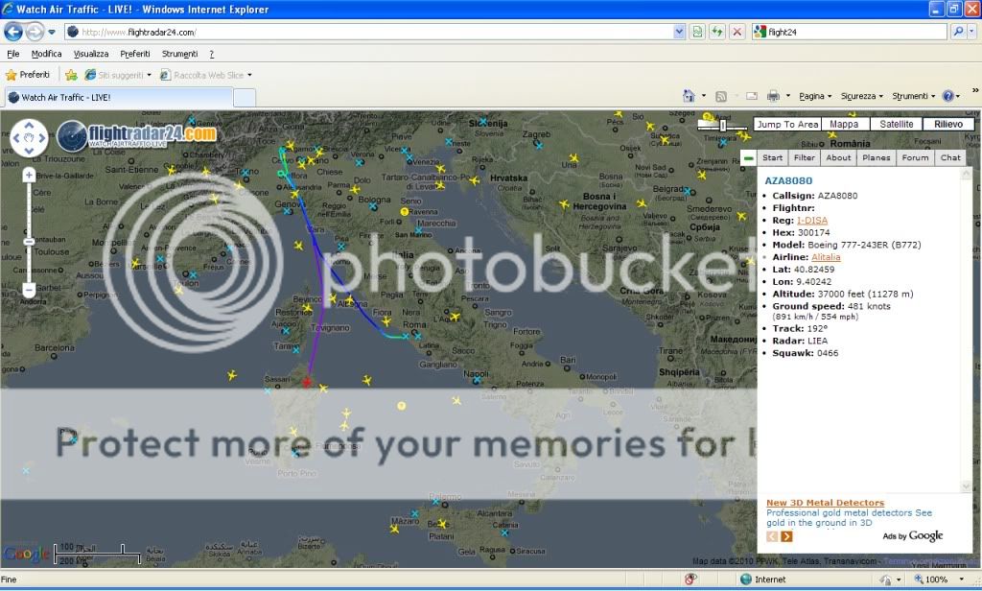The width and height of the screenshot is (982, 591).
Task: Zoom out with map minus button
Action: (29, 290)
